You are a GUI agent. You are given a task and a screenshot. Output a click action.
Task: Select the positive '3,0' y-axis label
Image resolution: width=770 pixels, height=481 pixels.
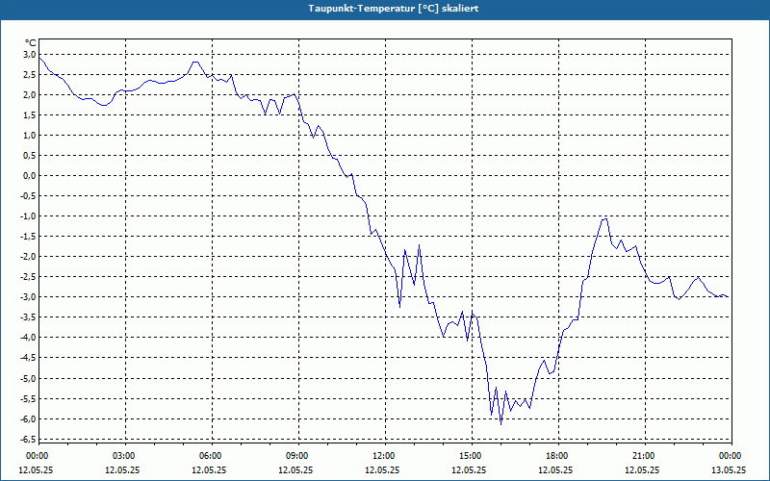29,55
